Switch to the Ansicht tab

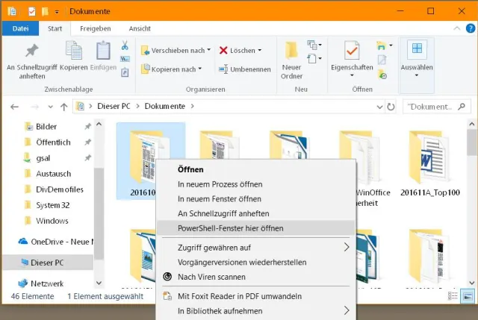click(x=140, y=28)
